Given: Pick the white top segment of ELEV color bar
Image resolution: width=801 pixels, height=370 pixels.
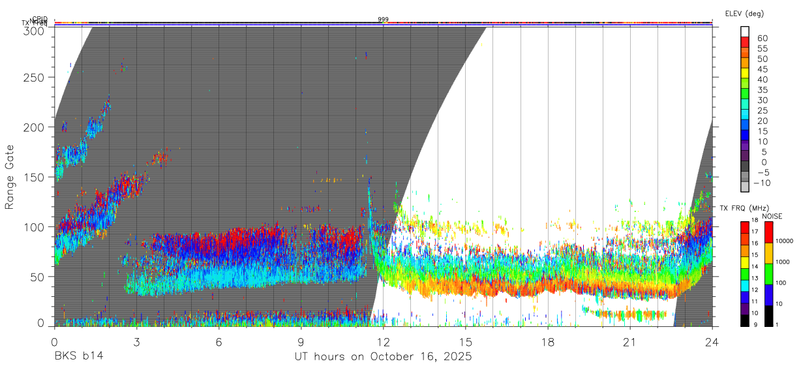Looking at the screenshot, I should tap(745, 32).
